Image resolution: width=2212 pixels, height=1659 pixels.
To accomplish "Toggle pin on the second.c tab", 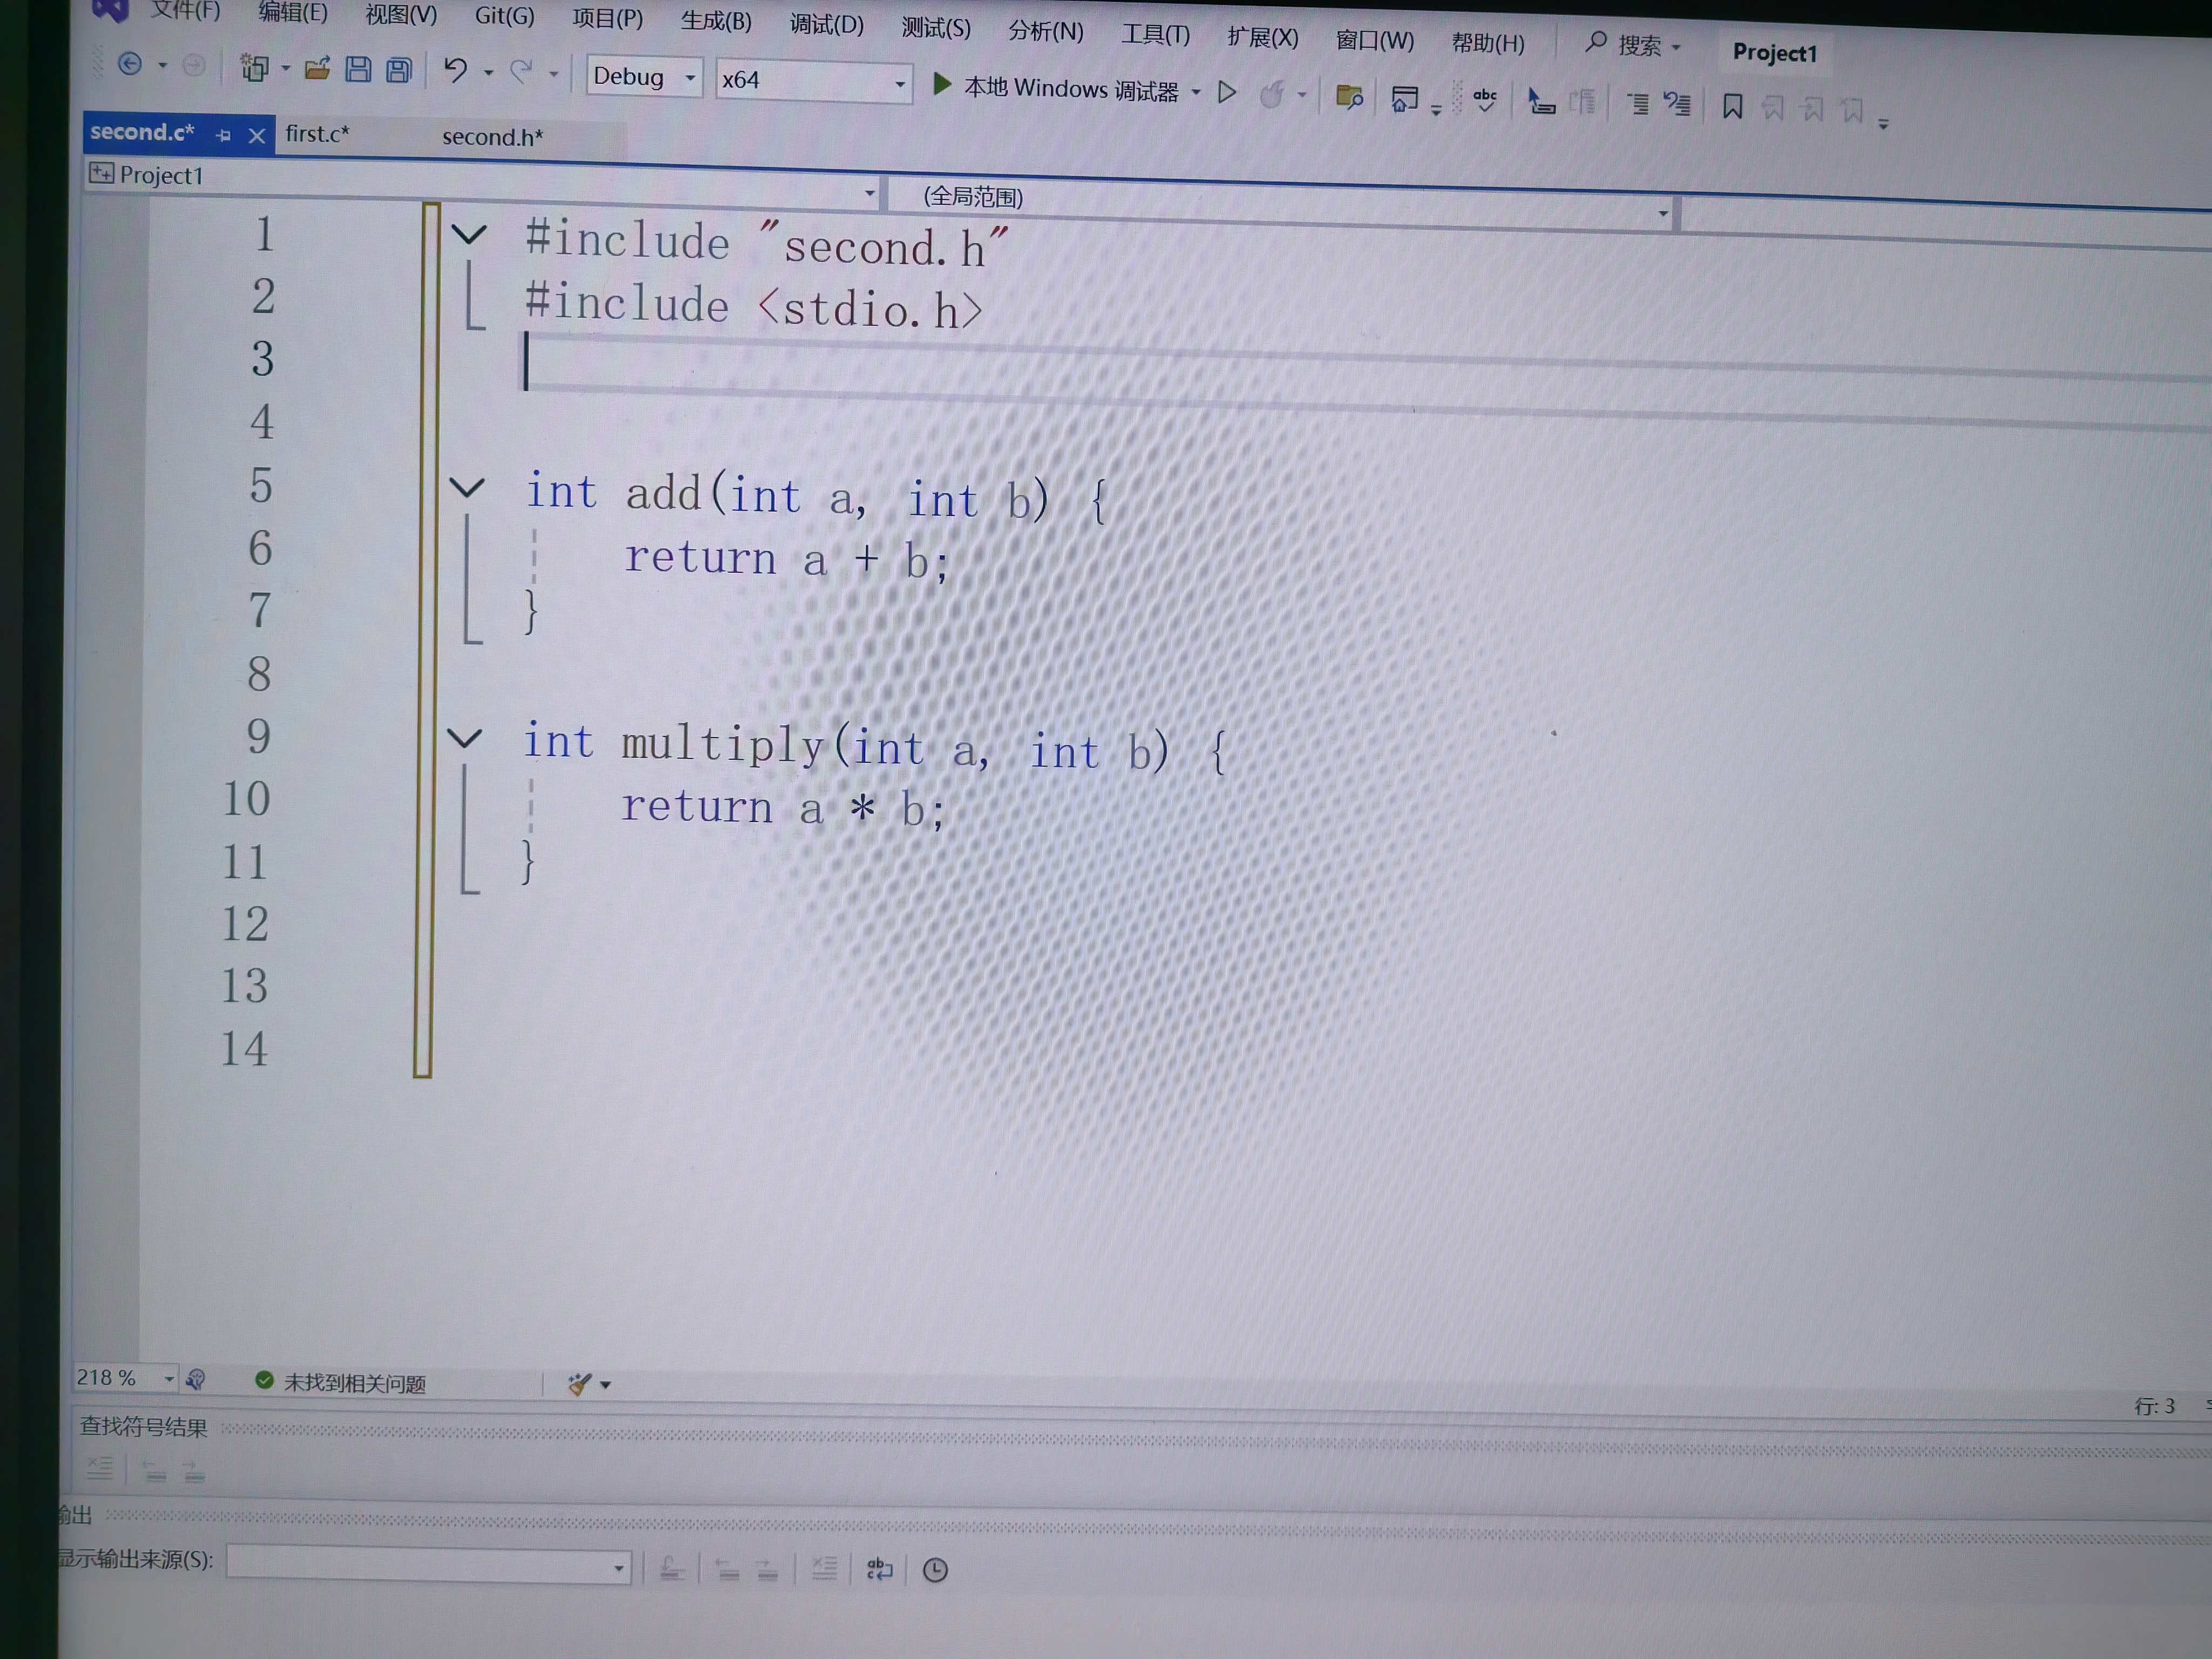I will point(223,135).
